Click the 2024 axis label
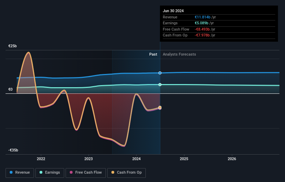This screenshot has width=285, height=182. [x=136, y=159]
